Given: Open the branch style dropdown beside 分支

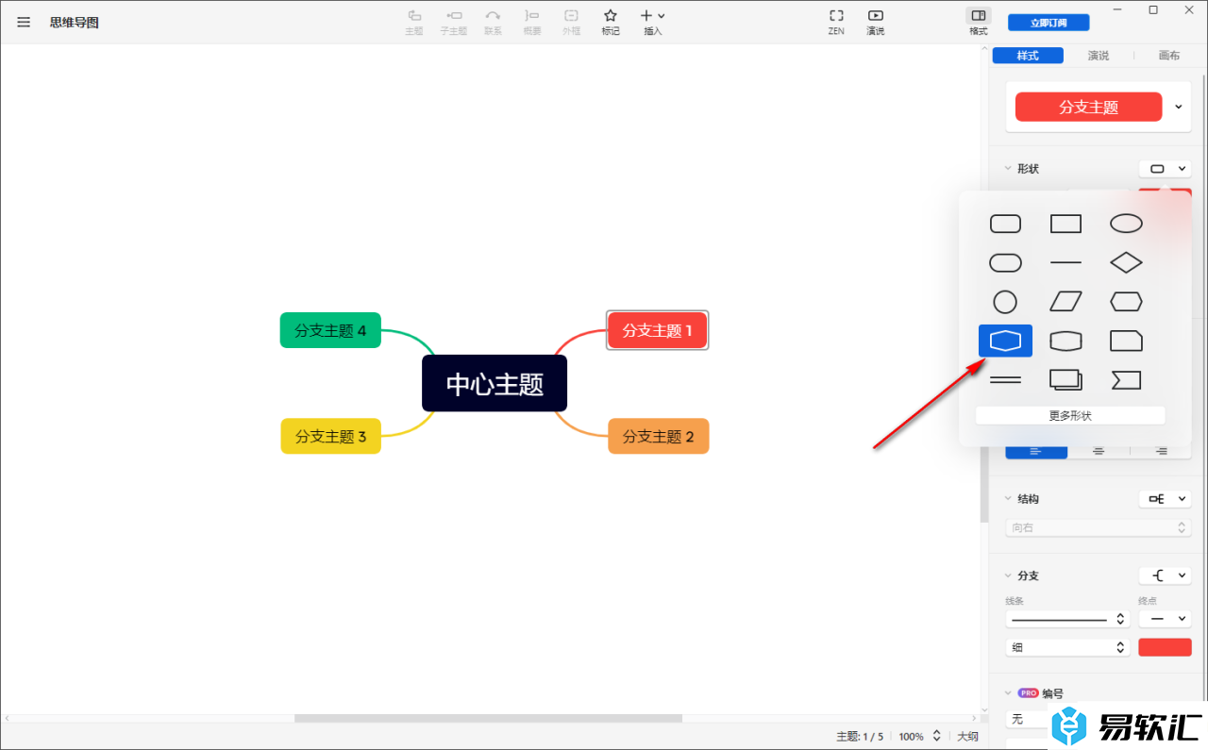Looking at the screenshot, I should (x=1166, y=575).
